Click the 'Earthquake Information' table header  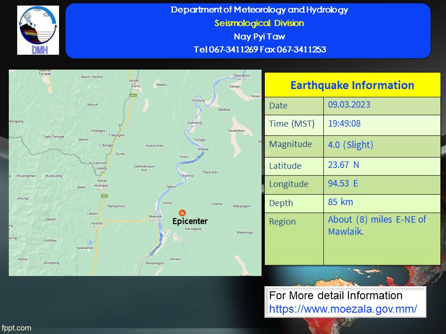(352, 85)
